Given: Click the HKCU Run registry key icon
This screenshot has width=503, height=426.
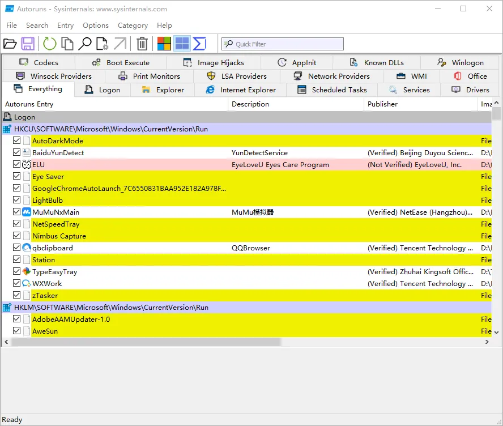Looking at the screenshot, I should (7, 129).
